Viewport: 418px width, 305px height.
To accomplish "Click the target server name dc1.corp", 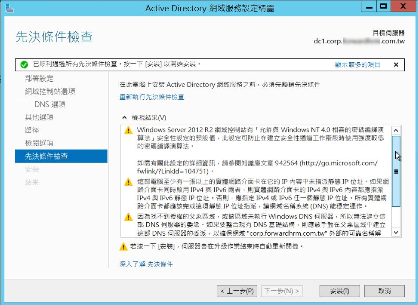I will click(x=359, y=41).
